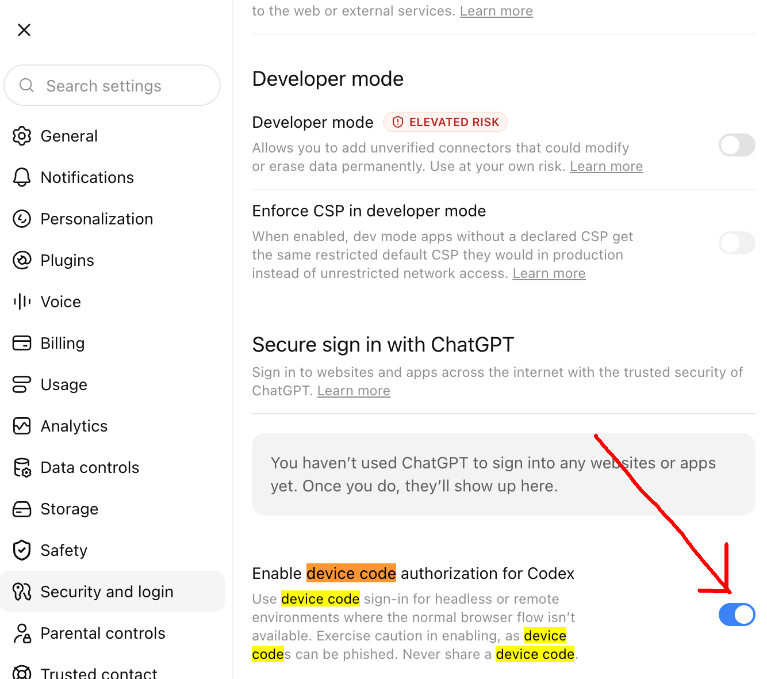This screenshot has width=767, height=679.
Task: Click the Trusted contact lifebuoy icon
Action: (22, 673)
